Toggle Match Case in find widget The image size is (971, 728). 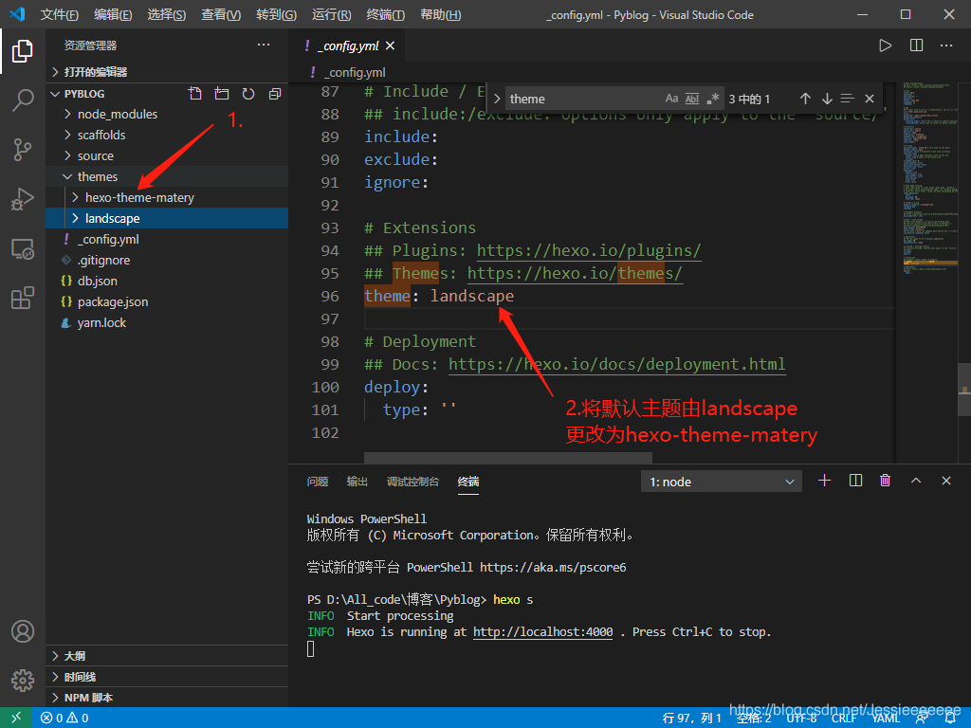pyautogui.click(x=672, y=99)
